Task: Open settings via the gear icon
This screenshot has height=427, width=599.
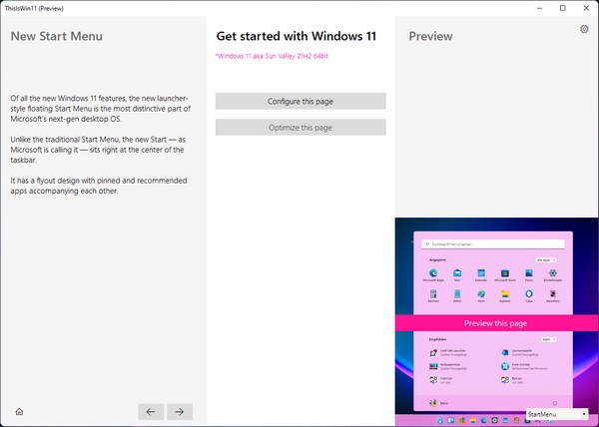Action: point(584,30)
